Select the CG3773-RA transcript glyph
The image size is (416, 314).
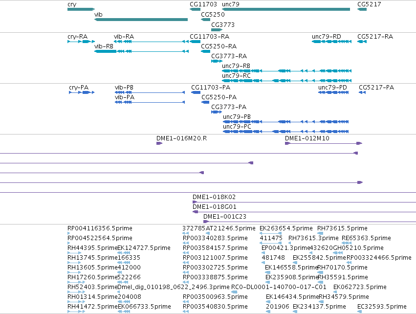click(217, 61)
